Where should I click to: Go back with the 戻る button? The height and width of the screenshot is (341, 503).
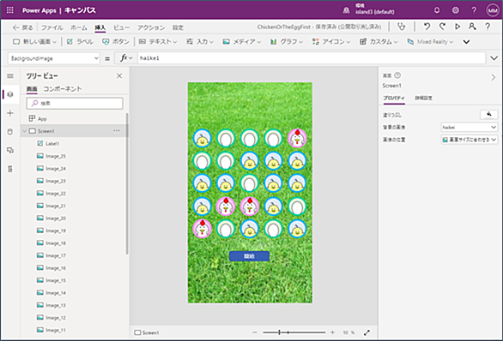(23, 27)
